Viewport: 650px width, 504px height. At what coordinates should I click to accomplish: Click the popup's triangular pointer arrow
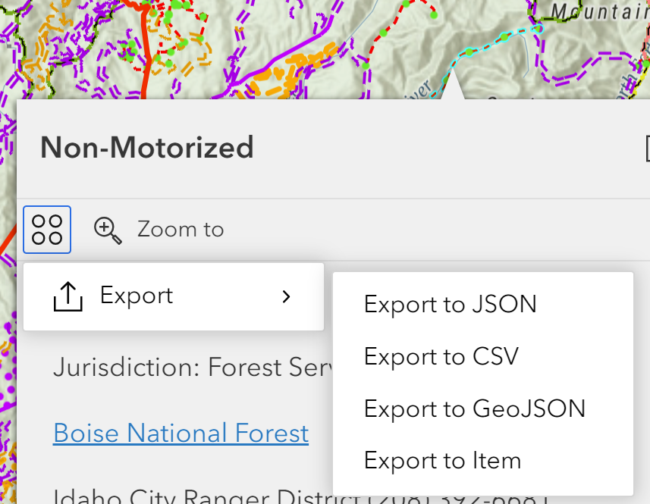453,84
